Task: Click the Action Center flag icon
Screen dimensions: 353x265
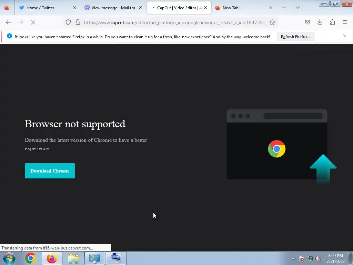Action: pos(302,258)
